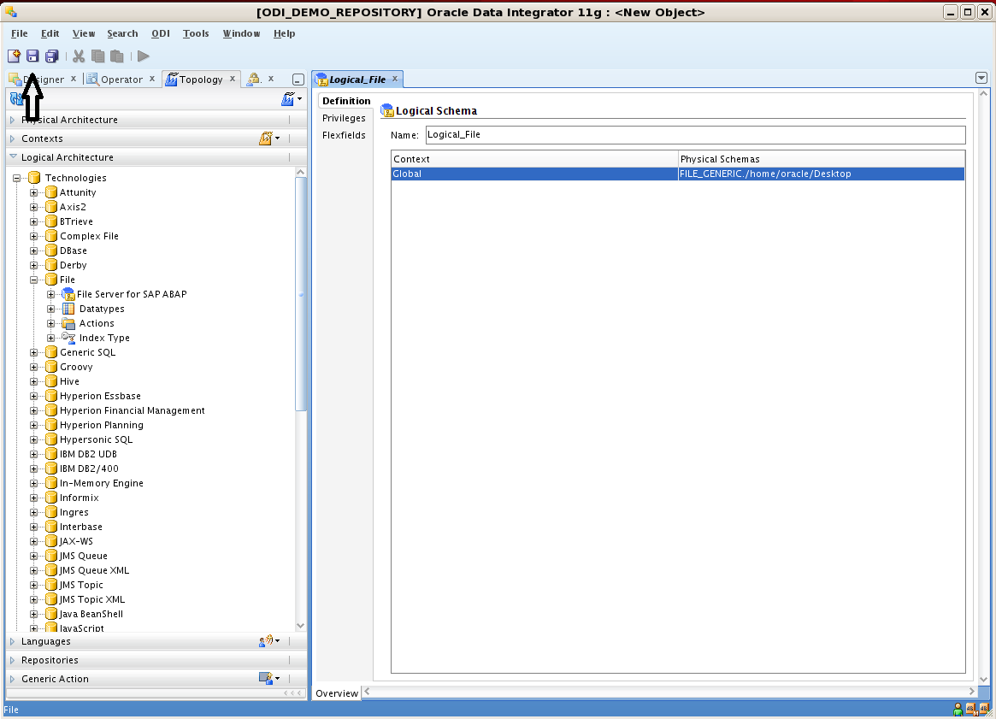Open the New Context icon in Contexts panel
996x719 pixels.
[265, 138]
